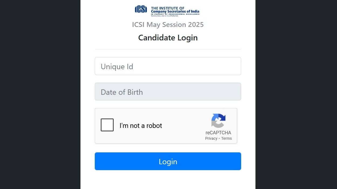Click the Candidate Login heading
This screenshot has width=337, height=189.
pyautogui.click(x=168, y=38)
